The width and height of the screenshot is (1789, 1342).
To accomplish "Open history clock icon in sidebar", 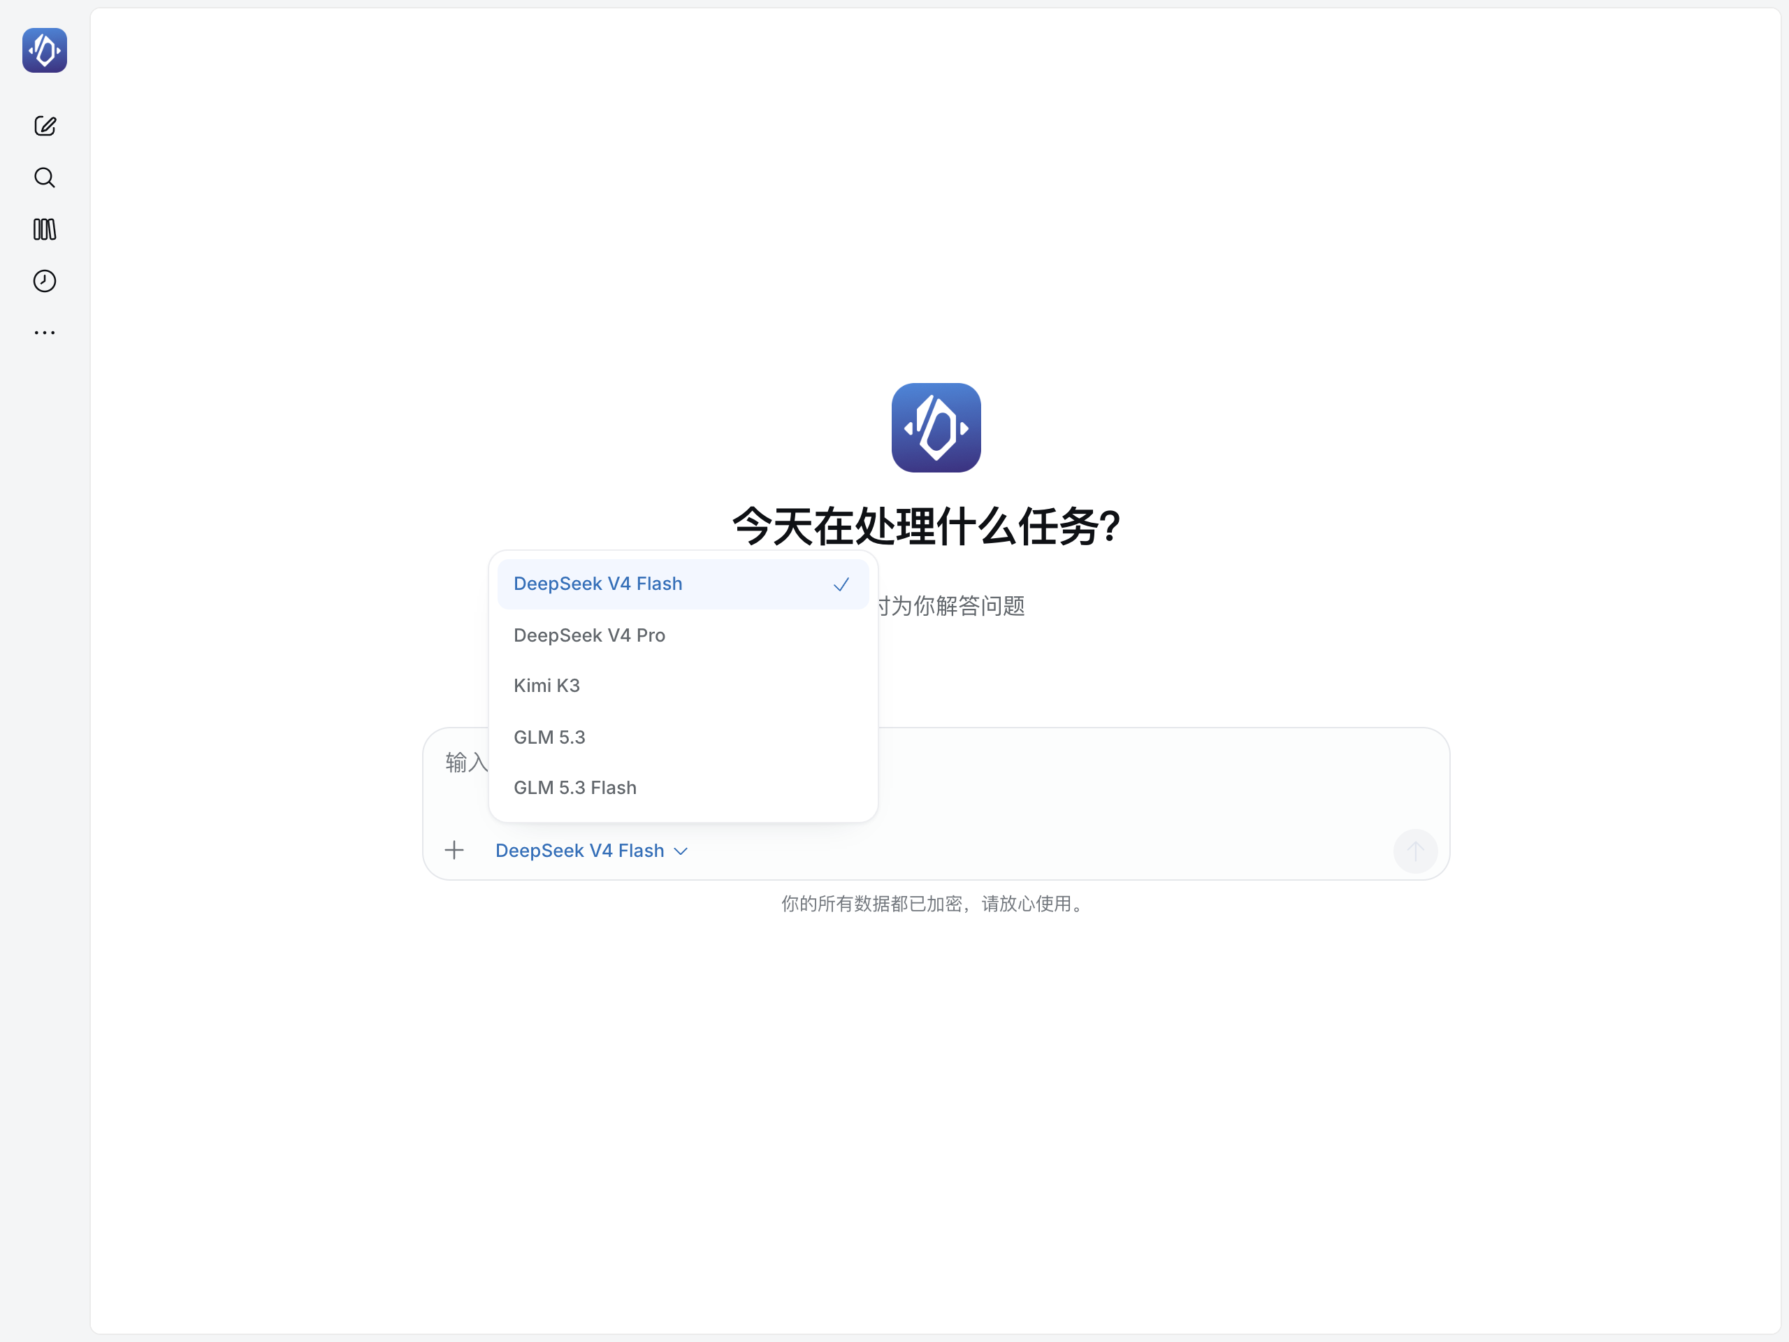I will 45,281.
